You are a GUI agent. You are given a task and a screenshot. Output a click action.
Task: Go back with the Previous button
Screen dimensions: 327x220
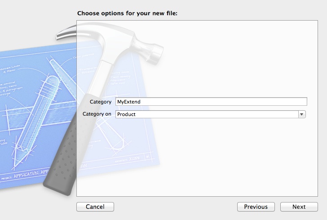coord(256,207)
